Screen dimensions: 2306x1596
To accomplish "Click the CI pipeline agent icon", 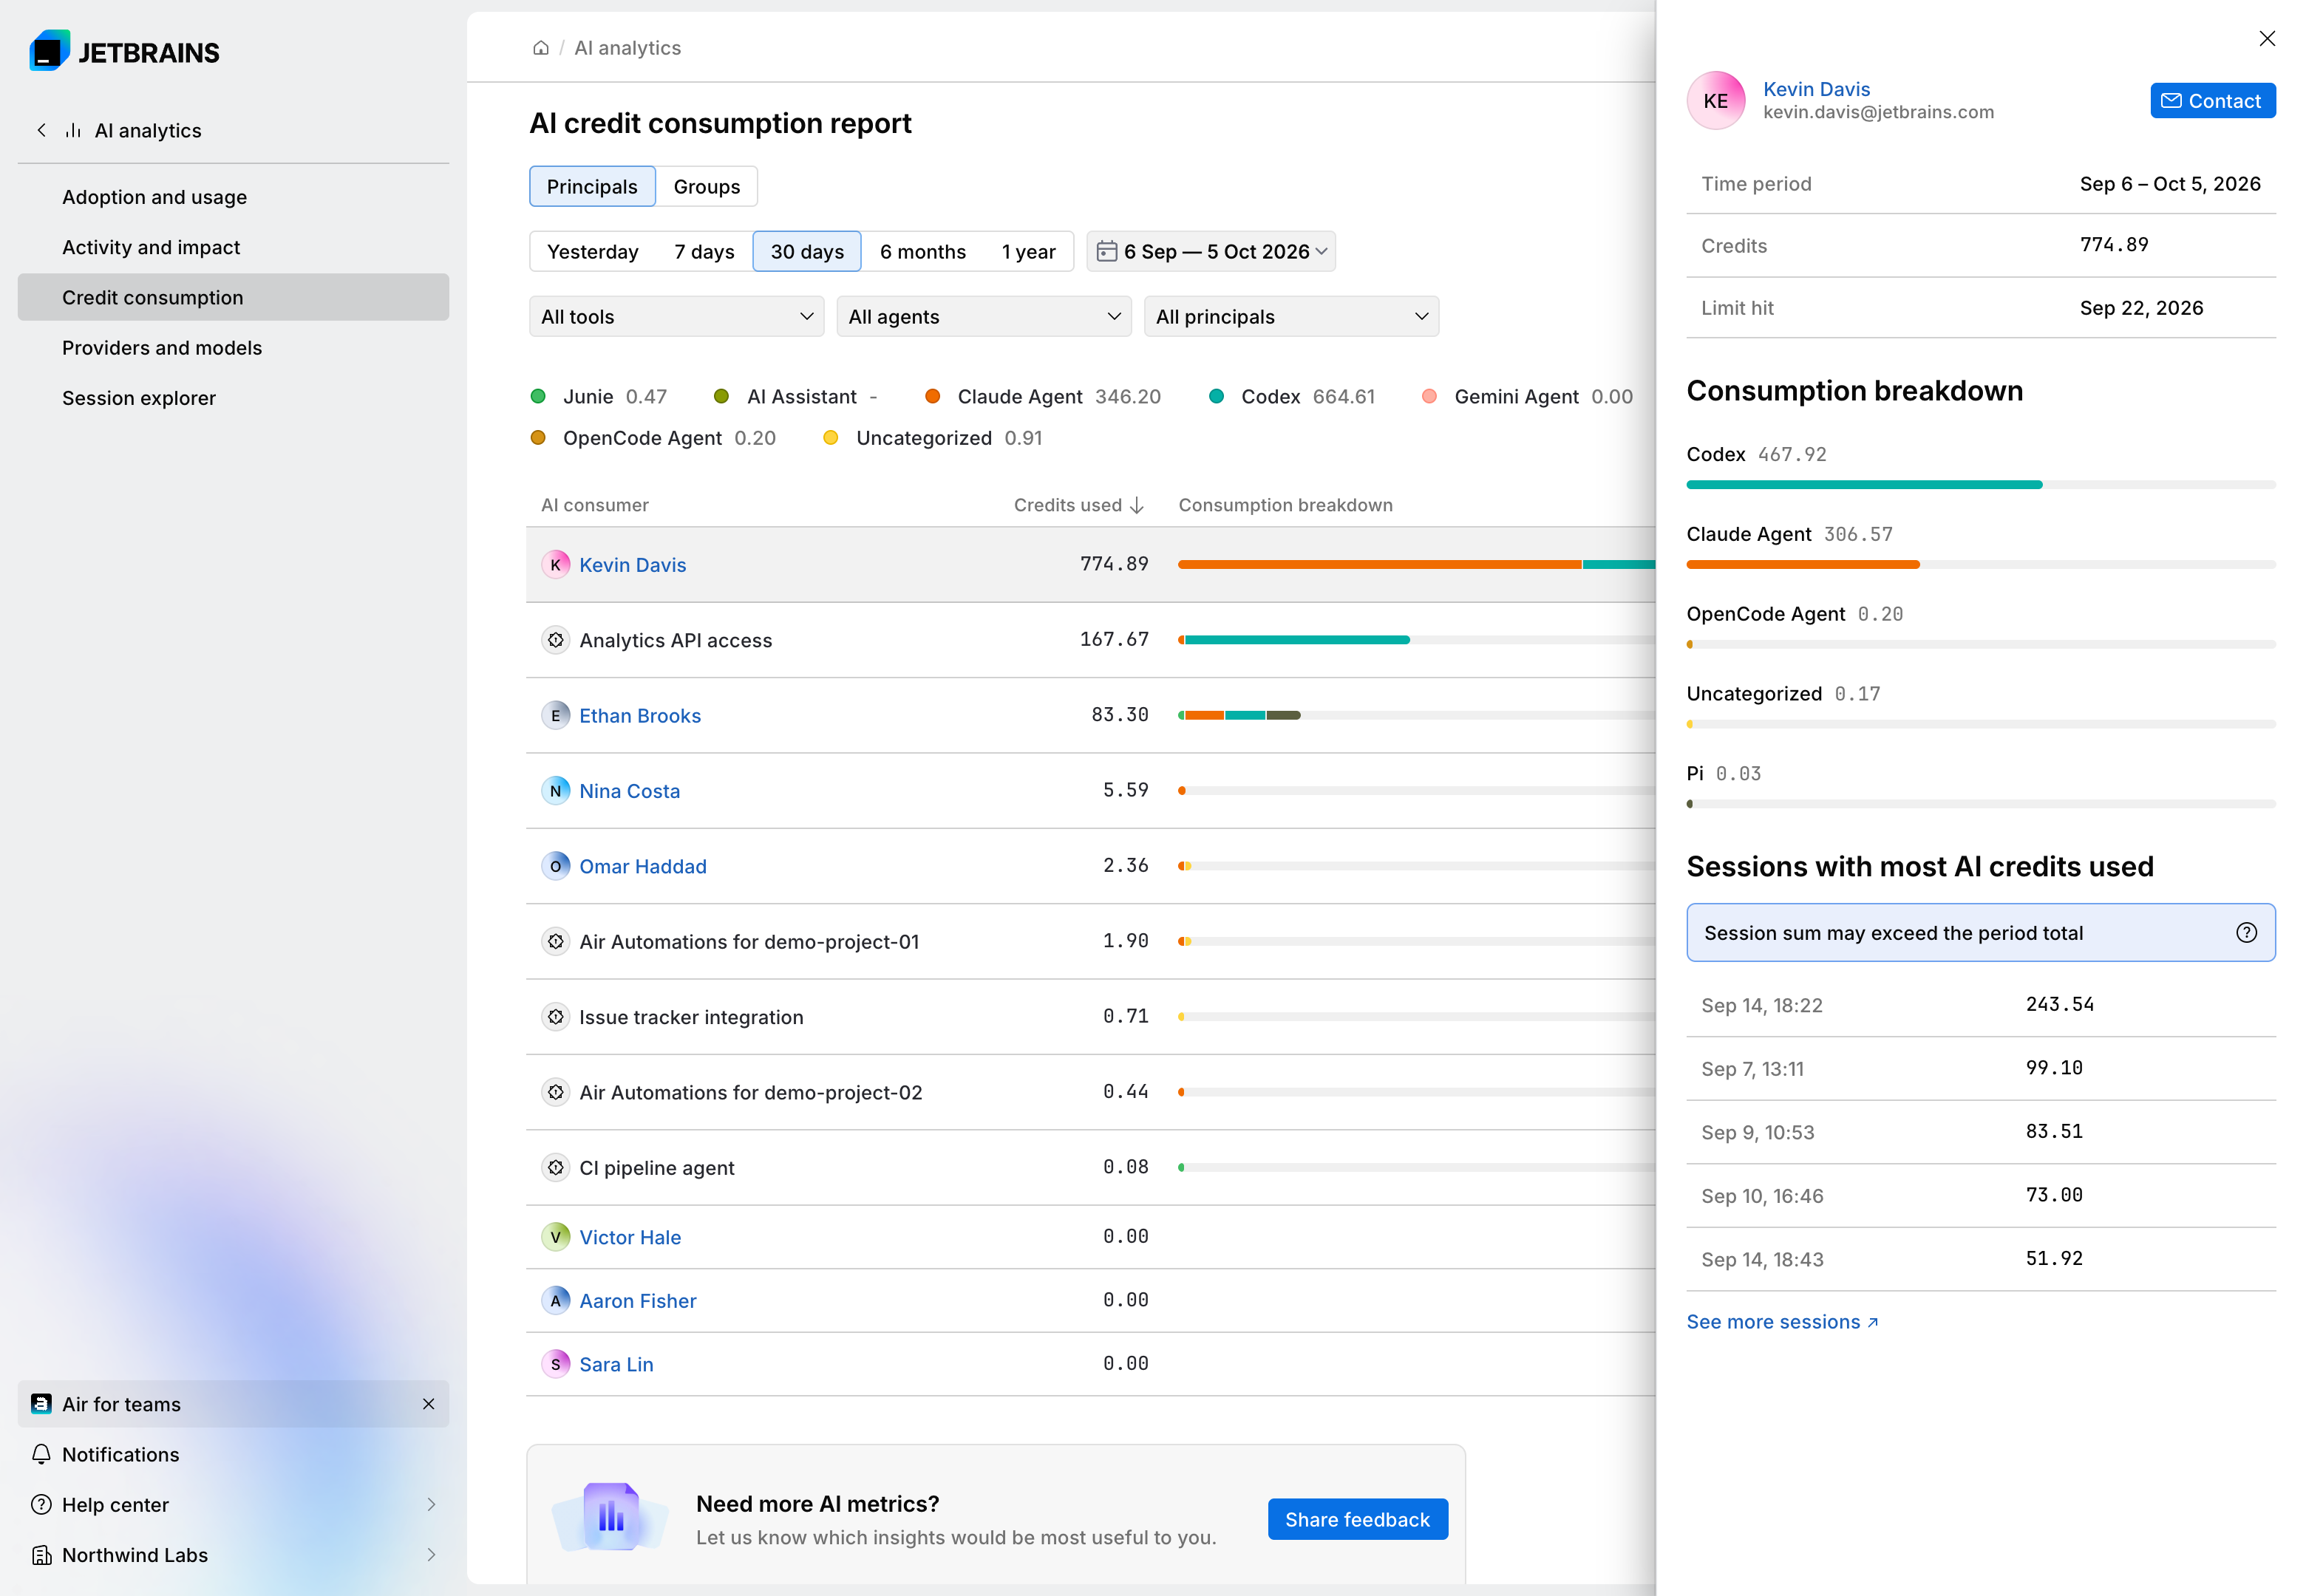I will (555, 1167).
